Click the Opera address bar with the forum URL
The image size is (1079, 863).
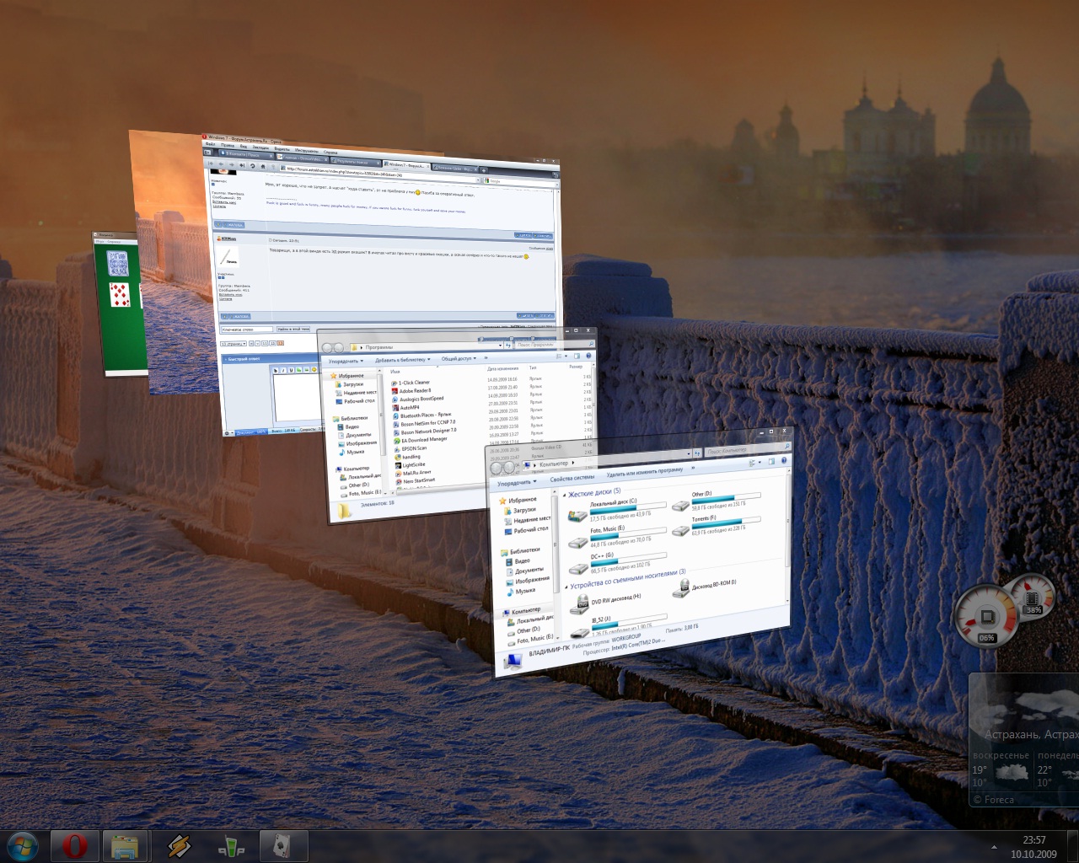379,173
